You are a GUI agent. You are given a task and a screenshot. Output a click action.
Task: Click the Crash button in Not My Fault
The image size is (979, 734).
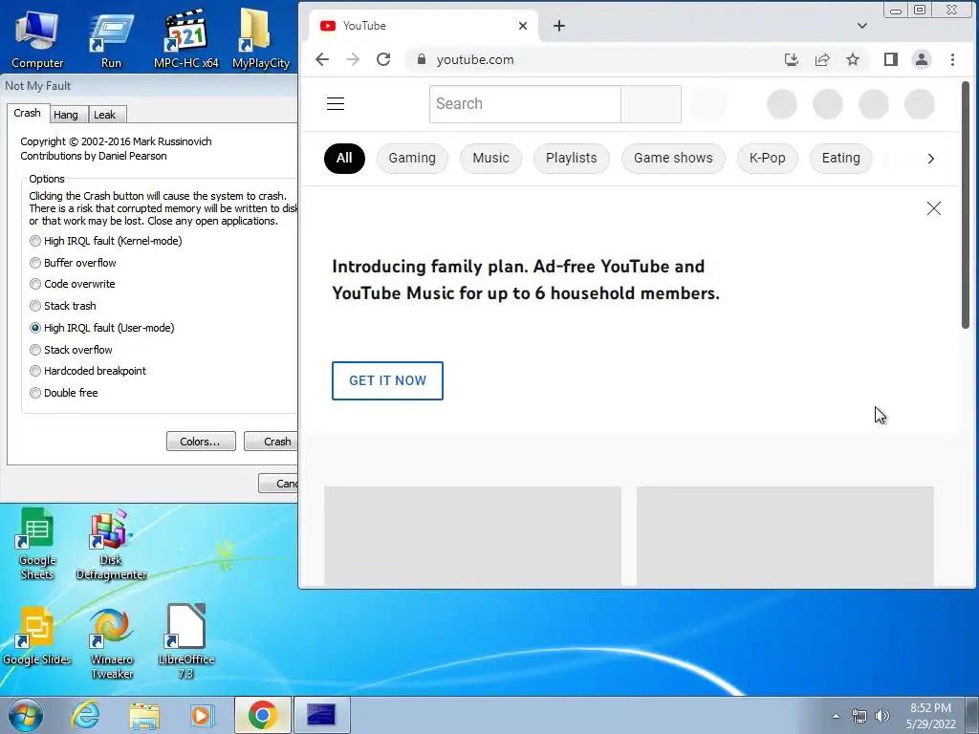(271, 442)
